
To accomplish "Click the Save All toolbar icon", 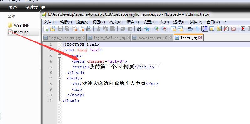I will tap(67, 29).
